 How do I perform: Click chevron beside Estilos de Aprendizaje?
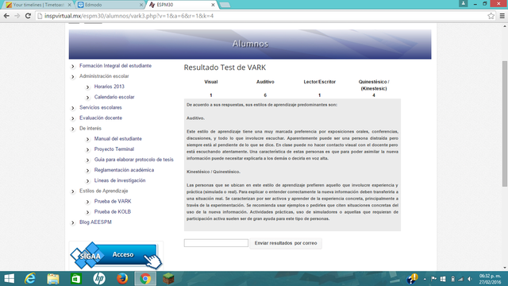pos(72,191)
